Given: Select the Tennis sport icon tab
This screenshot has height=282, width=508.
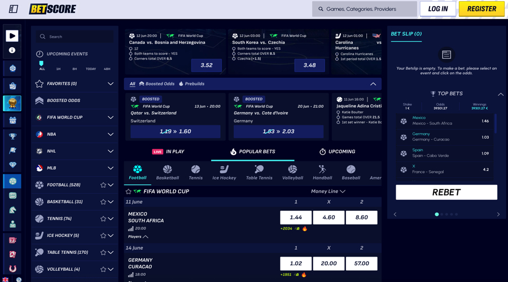Looking at the screenshot, I should [195, 173].
